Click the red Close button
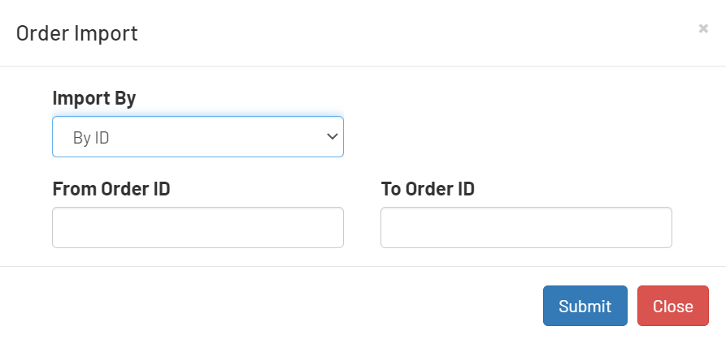 pos(672,306)
